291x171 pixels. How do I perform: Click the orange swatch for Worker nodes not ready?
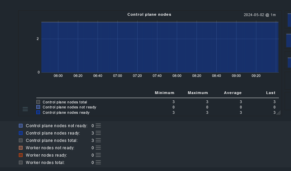coord(21,148)
